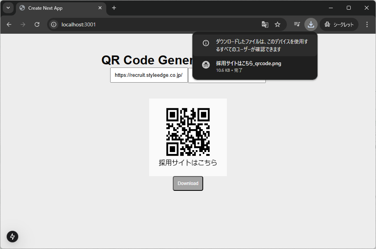
Task: Click the QR Code Generator heading
Action: tap(147, 60)
